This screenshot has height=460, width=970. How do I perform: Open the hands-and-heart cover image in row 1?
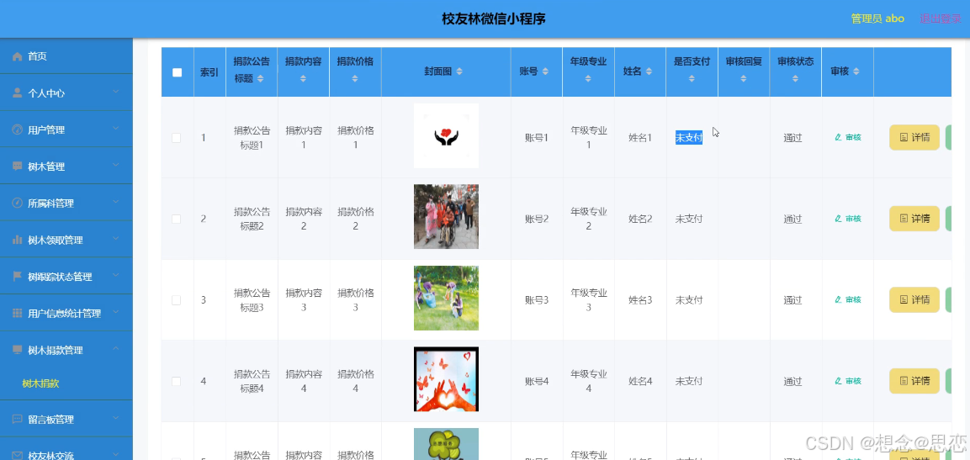point(446,135)
